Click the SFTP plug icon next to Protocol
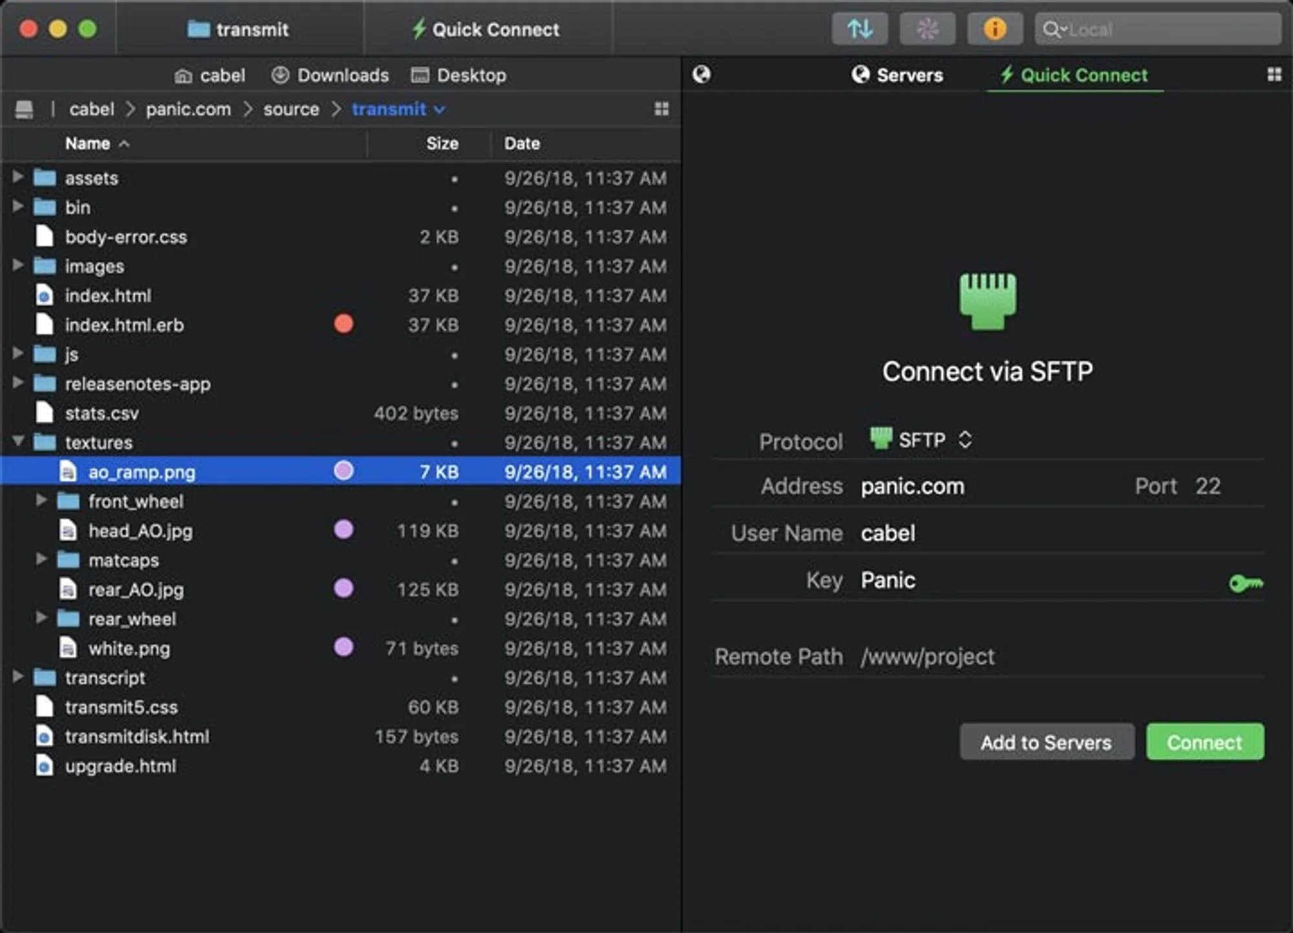Viewport: 1293px width, 933px height. coord(881,440)
